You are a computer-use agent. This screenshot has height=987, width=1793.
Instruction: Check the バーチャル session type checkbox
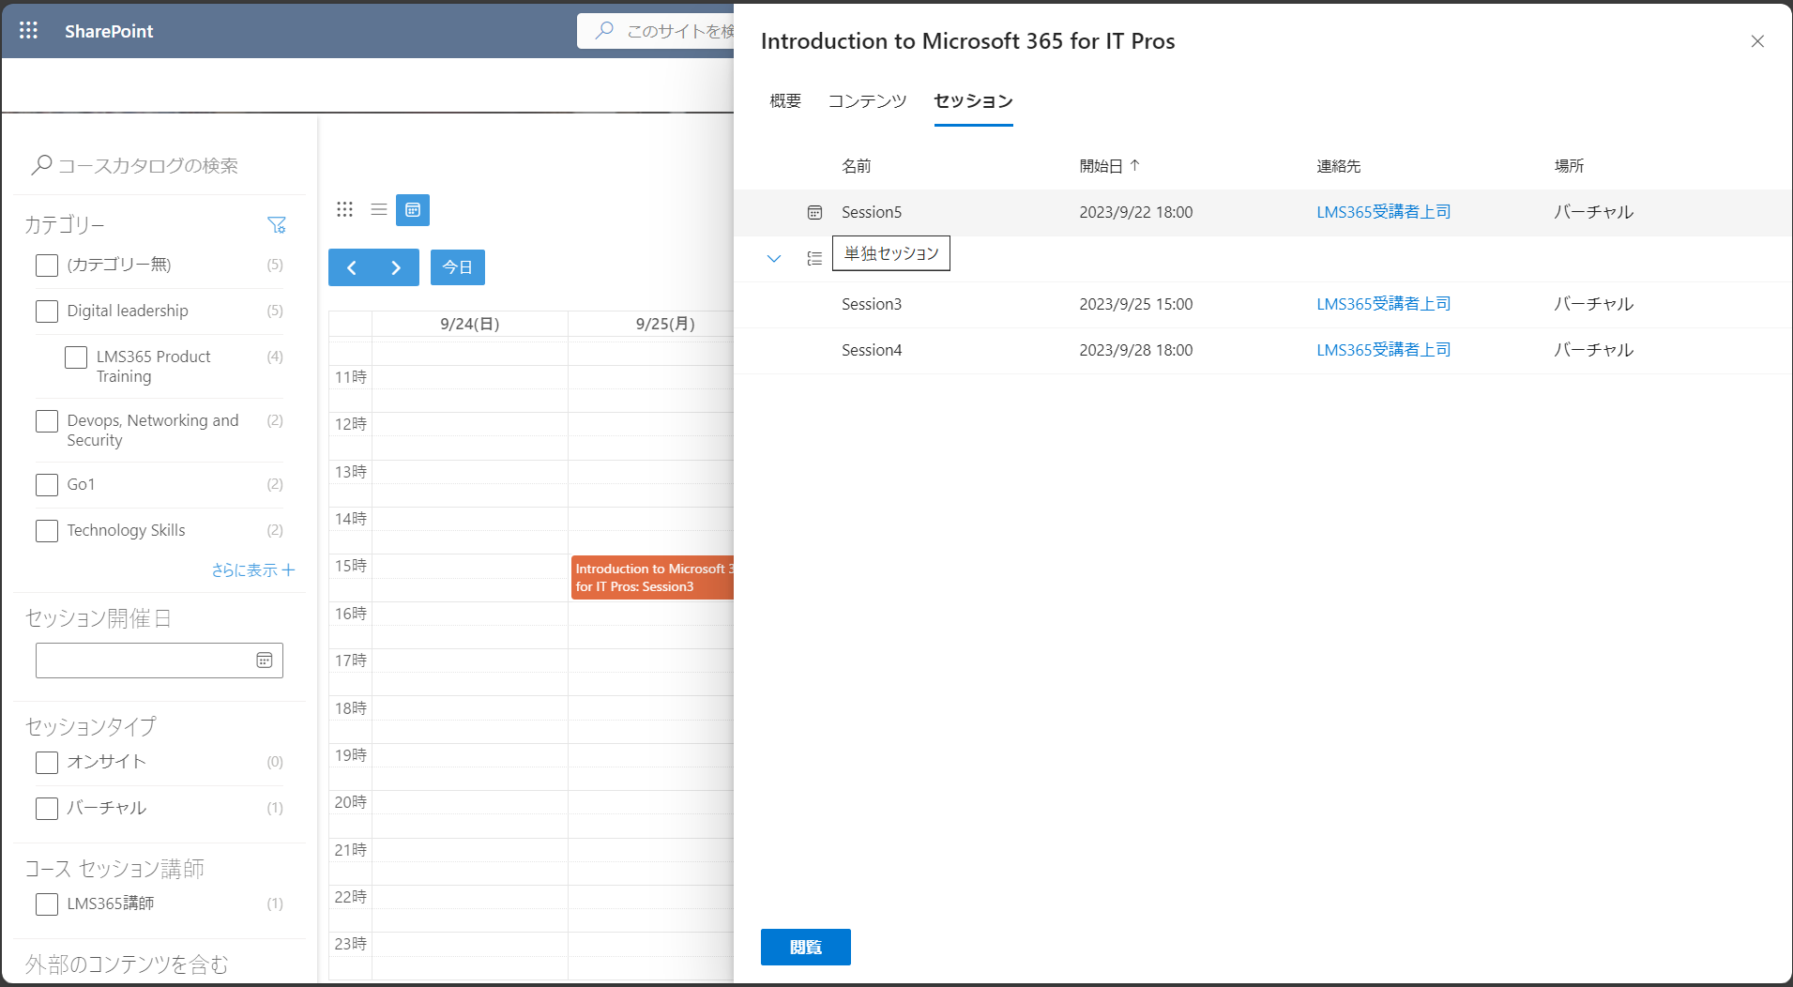[47, 809]
